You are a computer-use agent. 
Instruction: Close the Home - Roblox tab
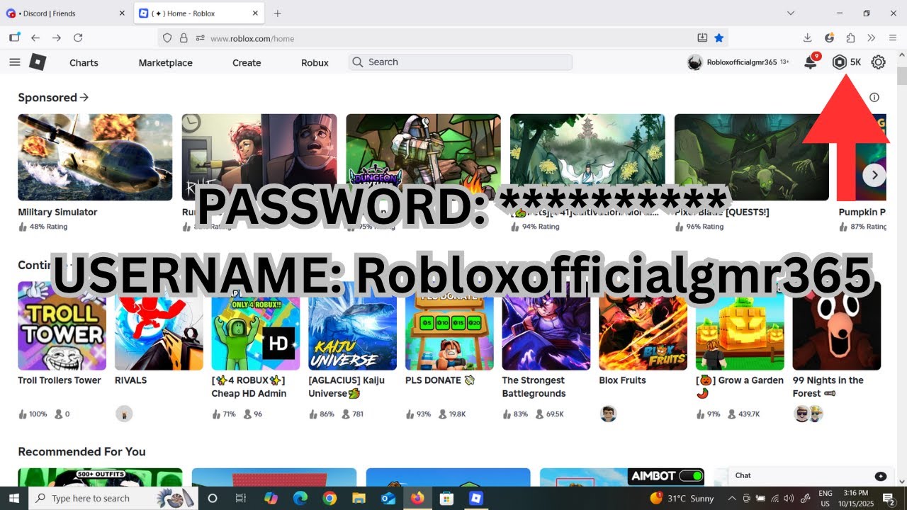pos(254,13)
